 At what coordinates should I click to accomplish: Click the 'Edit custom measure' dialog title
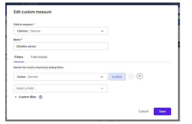click(x=33, y=12)
